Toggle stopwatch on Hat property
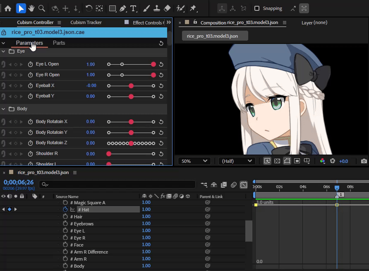This screenshot has height=271, width=369. point(65,209)
